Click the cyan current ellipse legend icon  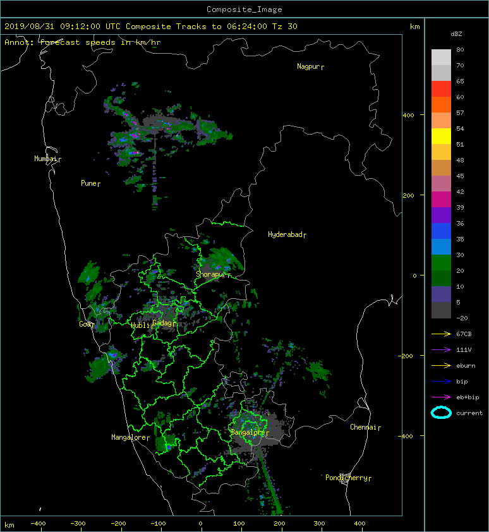point(441,413)
